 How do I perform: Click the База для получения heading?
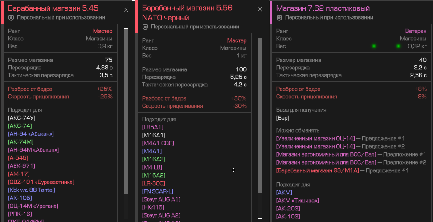[x=301, y=110]
